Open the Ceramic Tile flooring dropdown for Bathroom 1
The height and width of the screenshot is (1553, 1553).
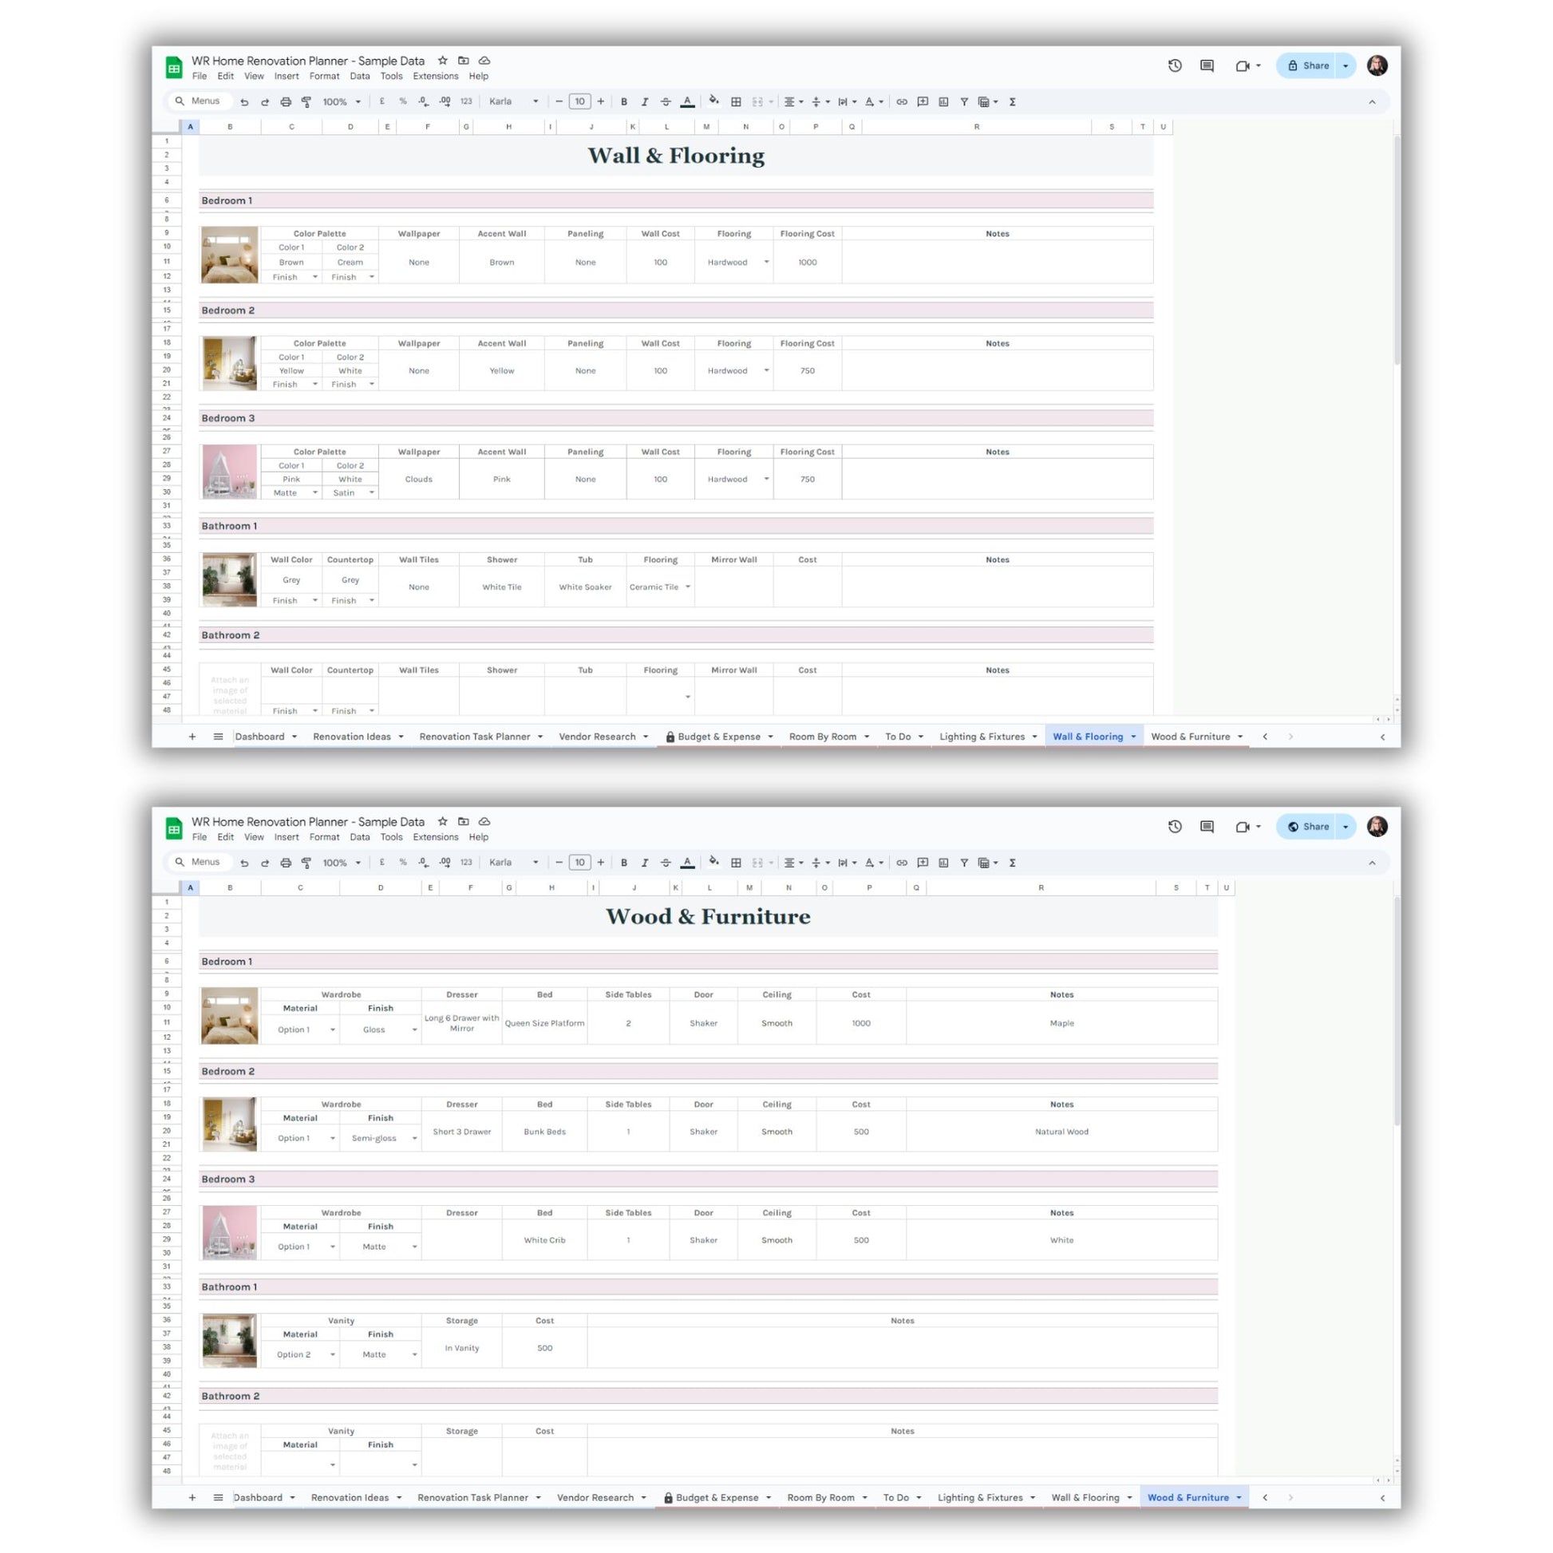coord(687,587)
